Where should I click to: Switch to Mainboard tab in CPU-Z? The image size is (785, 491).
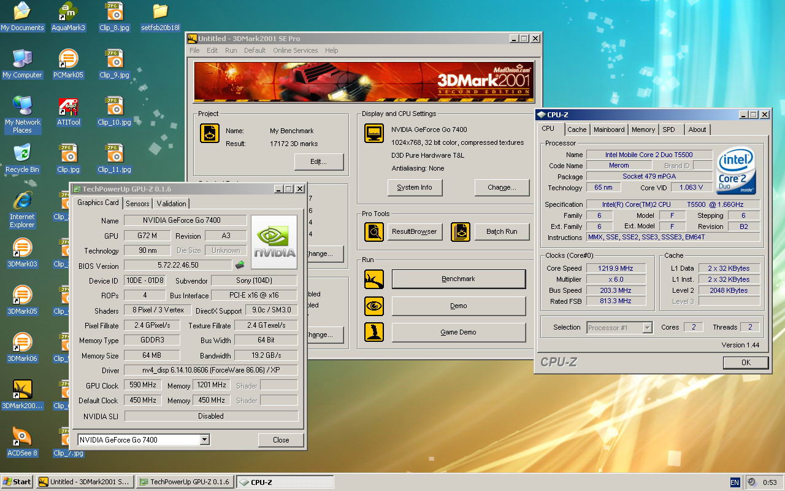click(609, 130)
